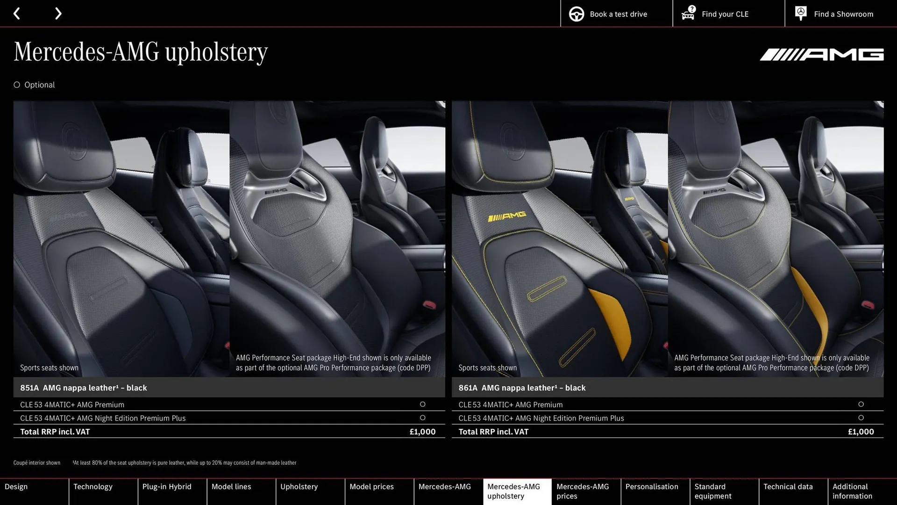Click the steering wheel Book a test drive icon
The width and height of the screenshot is (897, 505).
point(576,14)
